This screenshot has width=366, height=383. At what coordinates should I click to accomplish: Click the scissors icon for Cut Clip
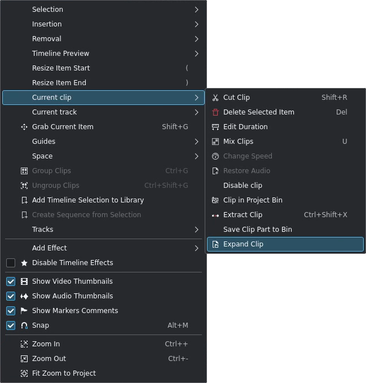pyautogui.click(x=215, y=98)
